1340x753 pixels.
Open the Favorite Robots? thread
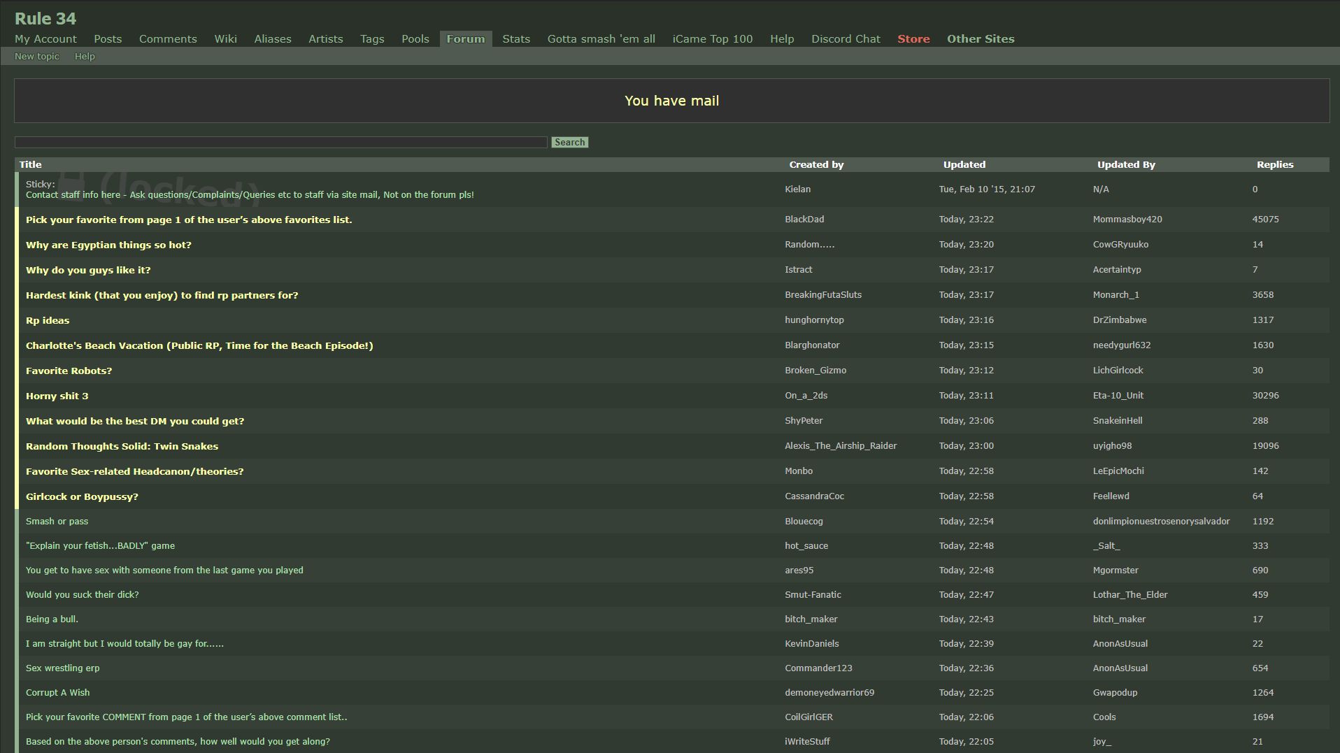pos(69,371)
